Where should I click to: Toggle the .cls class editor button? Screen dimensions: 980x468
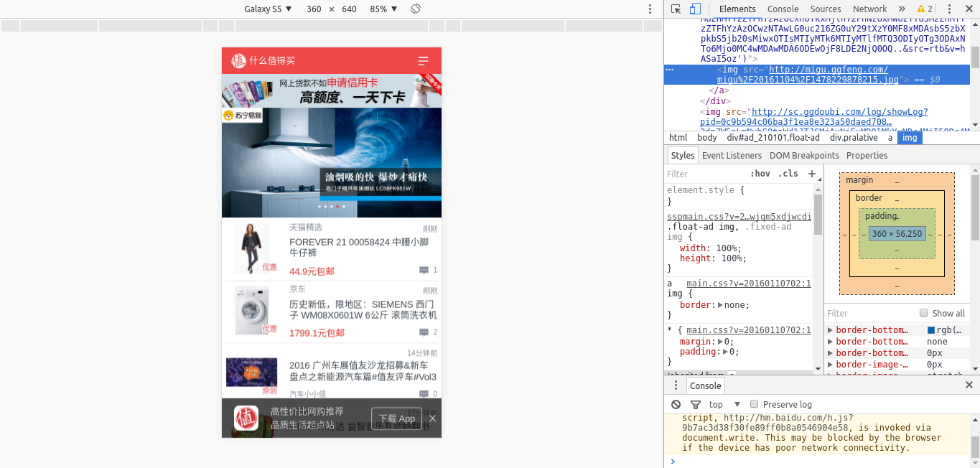(x=788, y=174)
